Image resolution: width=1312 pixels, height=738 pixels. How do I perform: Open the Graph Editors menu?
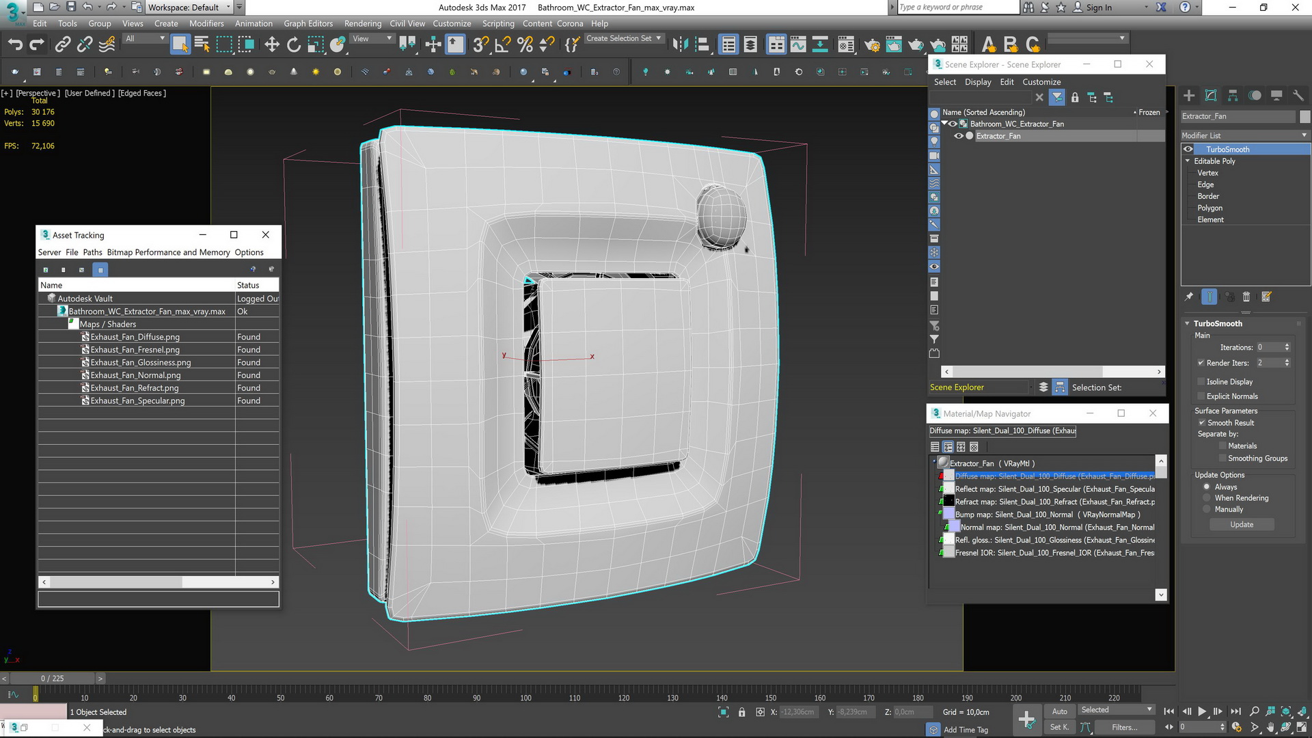point(308,23)
